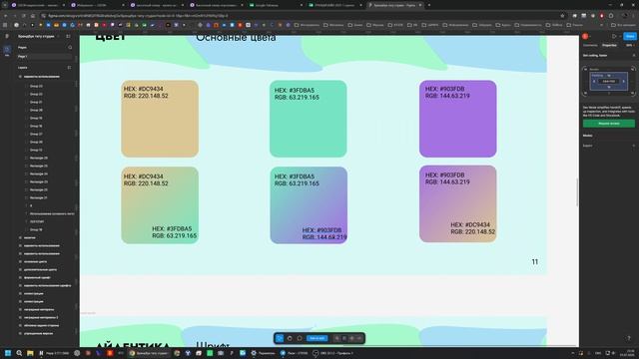The height and width of the screenshot is (359, 639).
Task: Select the teal-to-purple gradient swatch
Action: pos(309,205)
